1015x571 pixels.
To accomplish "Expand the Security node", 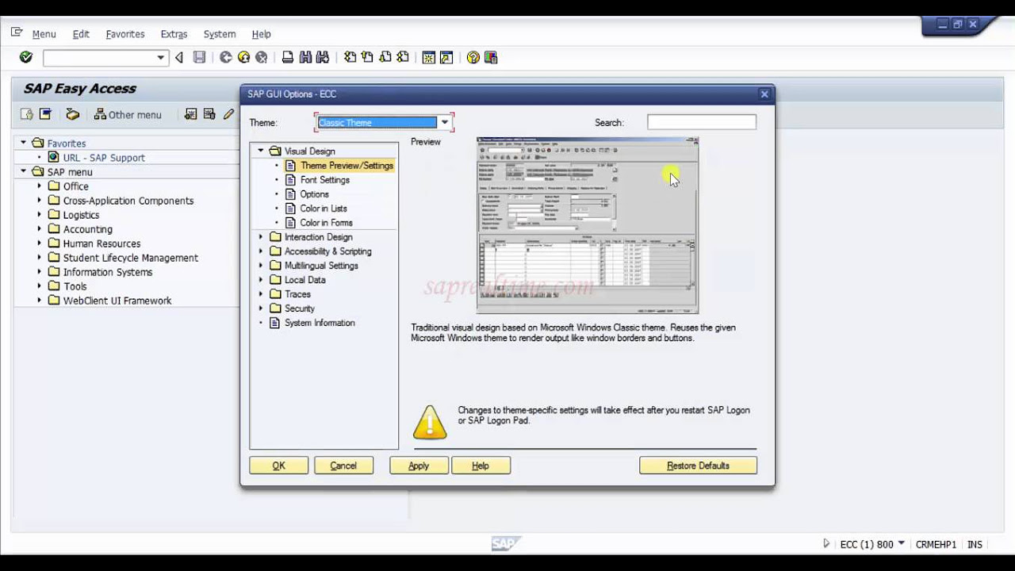I will point(260,308).
